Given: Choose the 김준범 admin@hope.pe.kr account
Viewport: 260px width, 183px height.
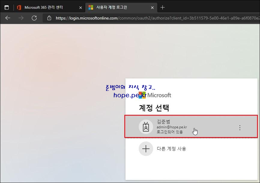Looking at the screenshot, I should click(x=191, y=127).
